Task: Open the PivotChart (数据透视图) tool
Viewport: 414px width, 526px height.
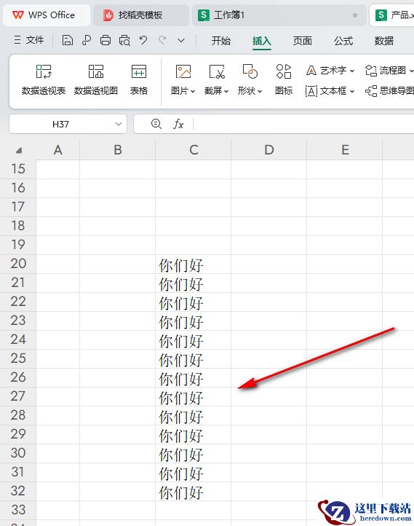Action: [x=96, y=80]
